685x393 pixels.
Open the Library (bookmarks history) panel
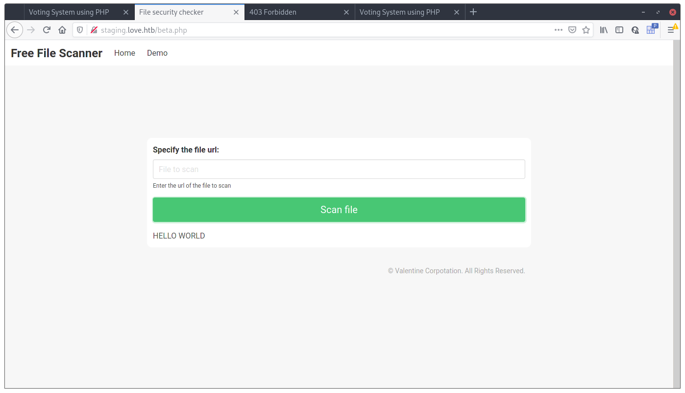tap(604, 30)
